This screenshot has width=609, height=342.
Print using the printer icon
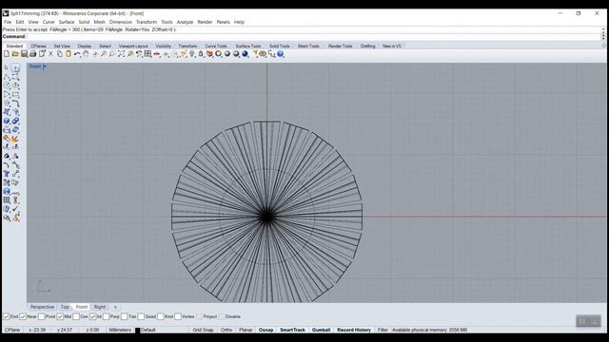point(33,54)
